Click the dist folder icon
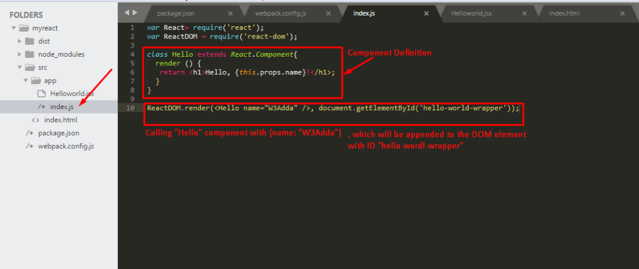The image size is (639, 269). (30, 42)
